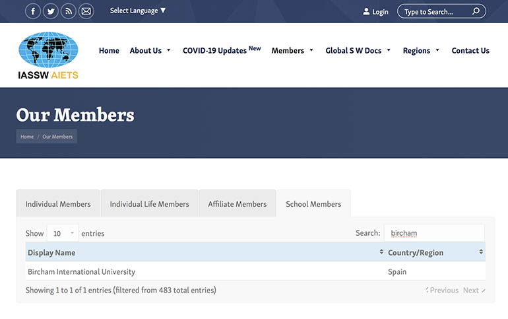
Task: Open the email envelope icon
Action: click(x=86, y=11)
